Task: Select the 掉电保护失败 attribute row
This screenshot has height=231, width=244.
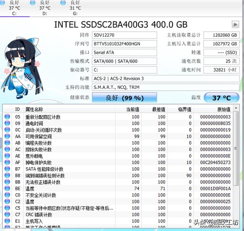Action: click(x=118, y=162)
